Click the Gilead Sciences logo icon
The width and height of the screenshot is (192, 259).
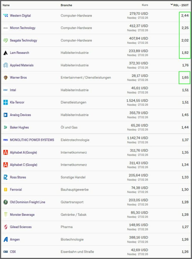point(6,227)
